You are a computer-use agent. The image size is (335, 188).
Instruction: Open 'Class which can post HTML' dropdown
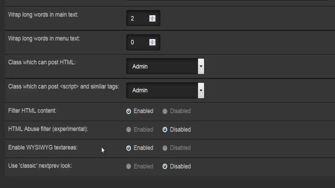[x=165, y=66]
